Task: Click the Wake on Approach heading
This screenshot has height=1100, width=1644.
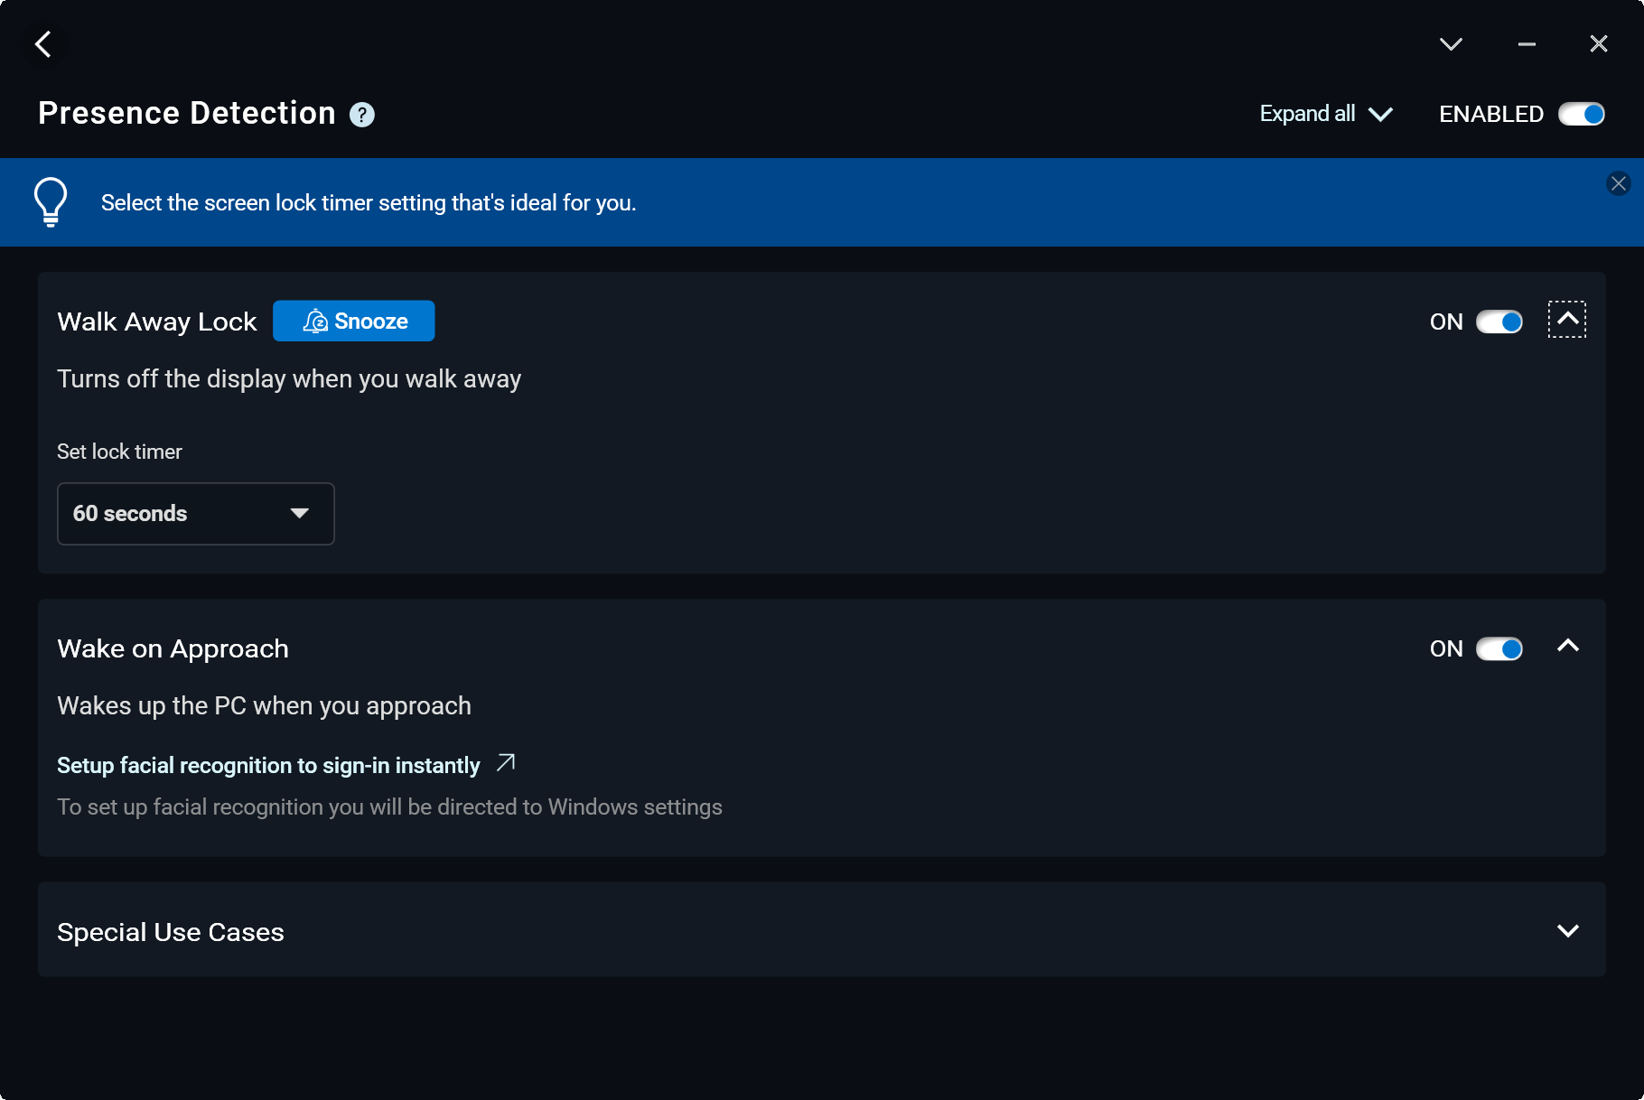Action: pos(173,649)
